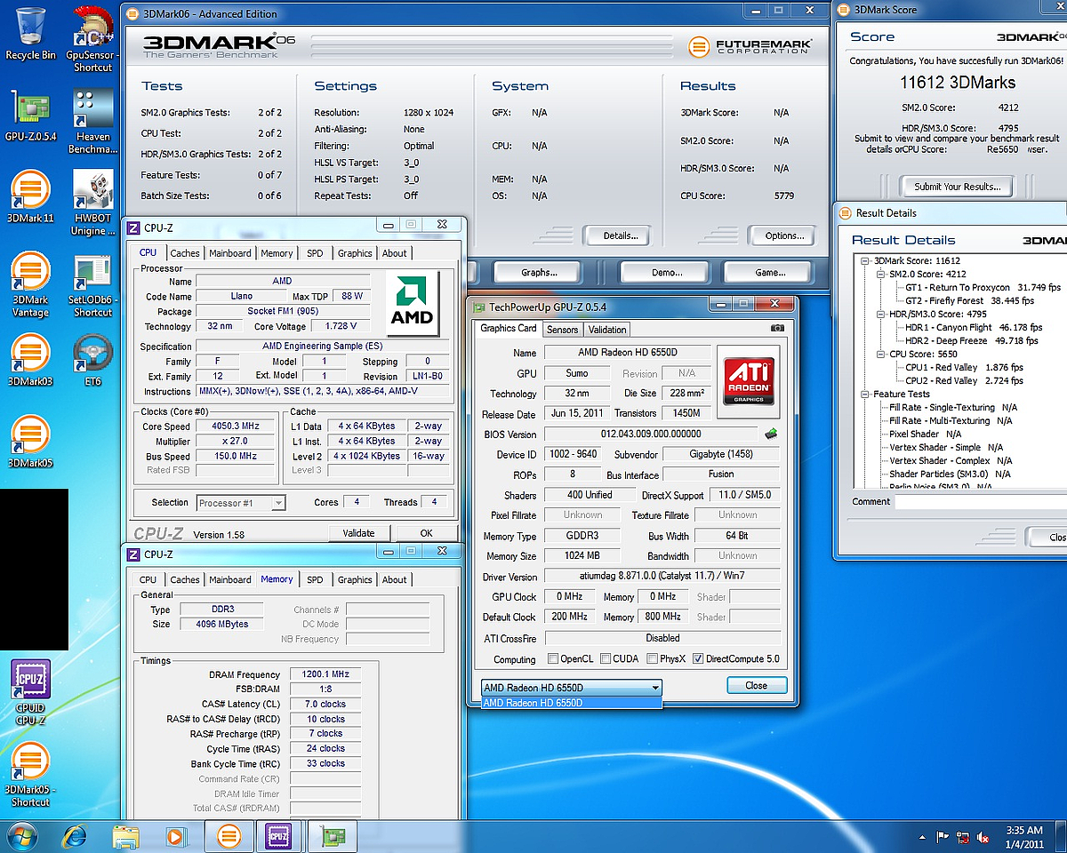Launch Heaven Benchmark from the desktop

(92, 122)
